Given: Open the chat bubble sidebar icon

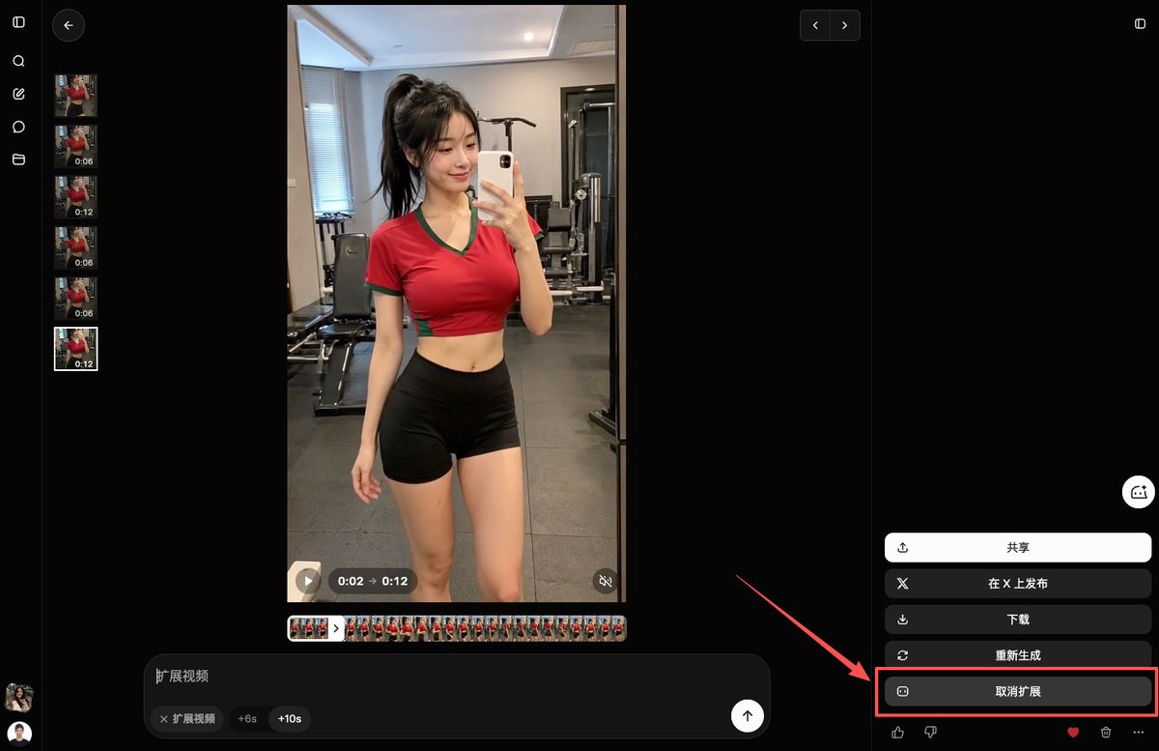Looking at the screenshot, I should tap(18, 127).
